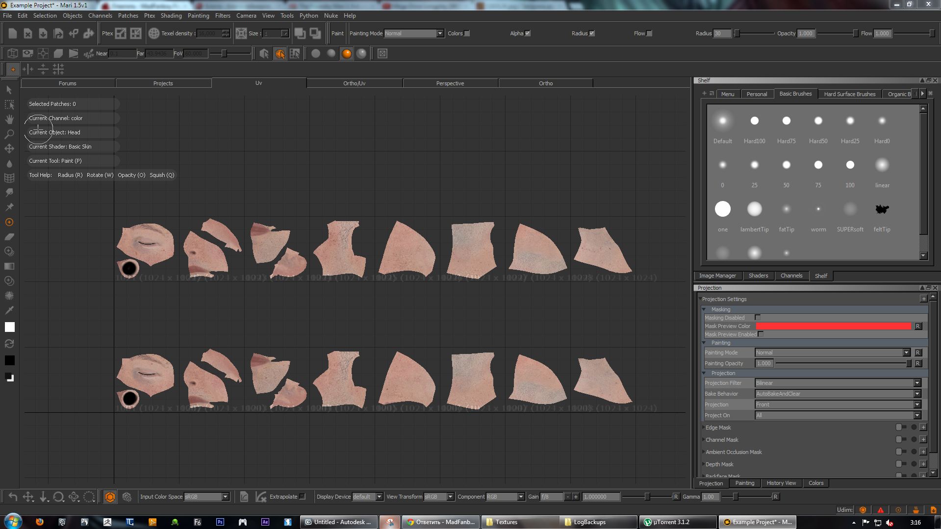Screen dimensions: 941x529
Task: Click the Gradient tool icon
Action: tap(9, 266)
